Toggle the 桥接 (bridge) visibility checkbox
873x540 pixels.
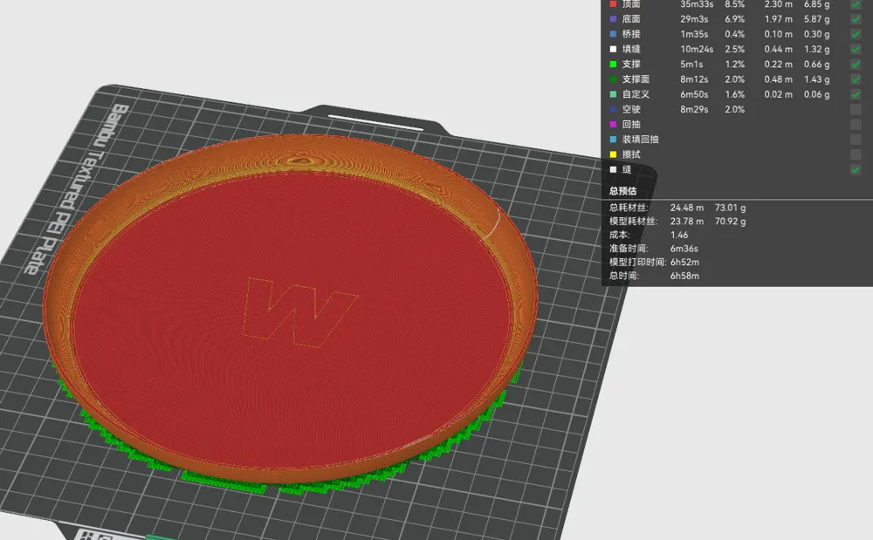(856, 34)
